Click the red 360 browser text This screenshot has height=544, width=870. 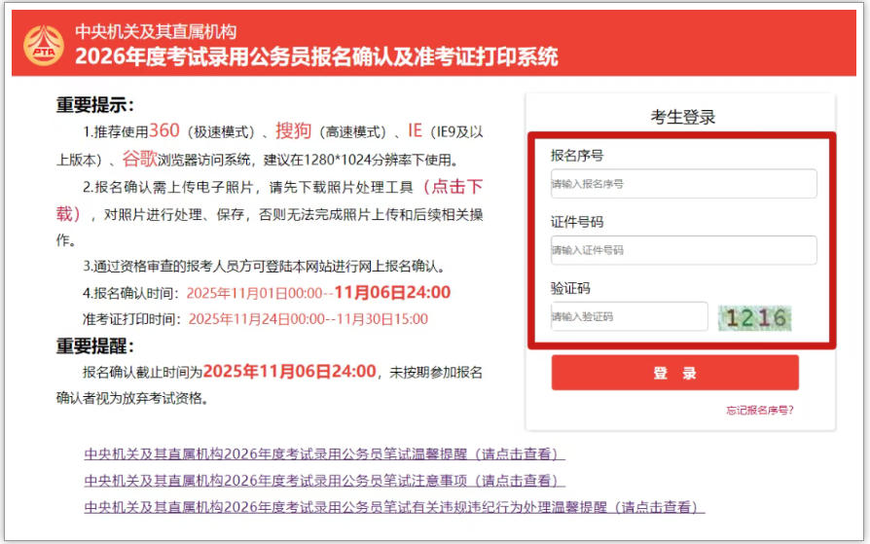coord(164,131)
